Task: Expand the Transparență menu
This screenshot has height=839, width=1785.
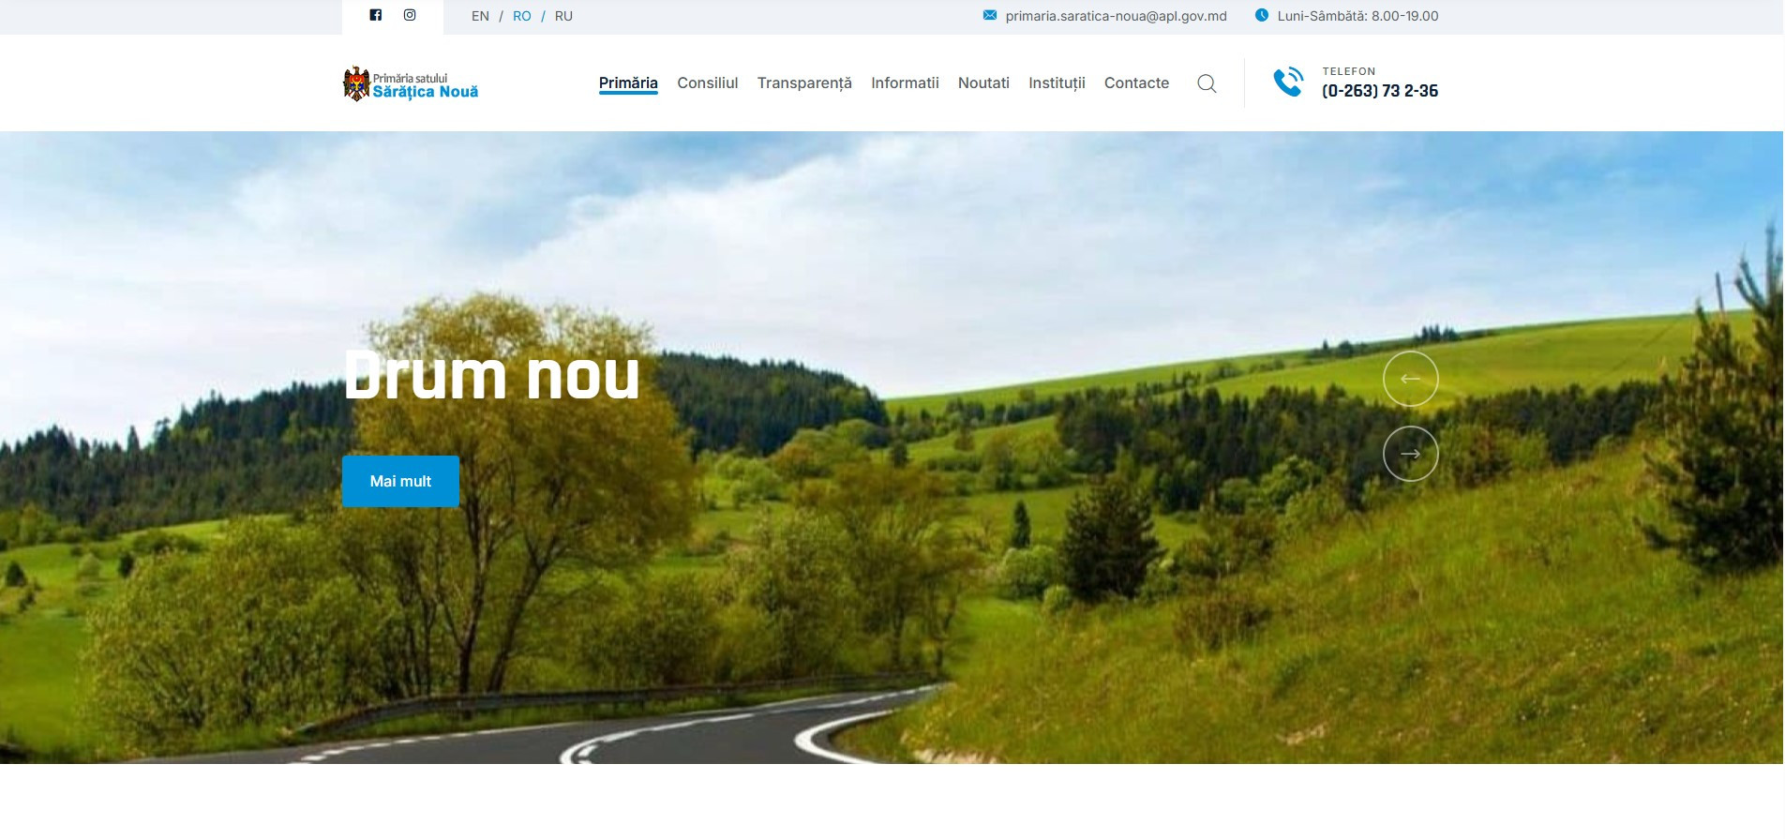Action: 804,82
